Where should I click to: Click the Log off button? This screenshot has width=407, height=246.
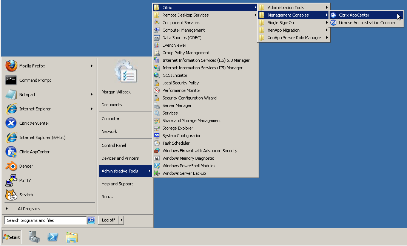108,220
